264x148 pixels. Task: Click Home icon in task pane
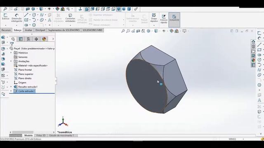tap(253, 42)
